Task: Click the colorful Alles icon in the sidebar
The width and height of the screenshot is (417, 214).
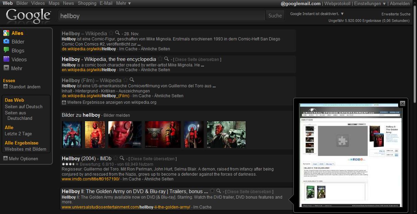Action: pos(6,33)
